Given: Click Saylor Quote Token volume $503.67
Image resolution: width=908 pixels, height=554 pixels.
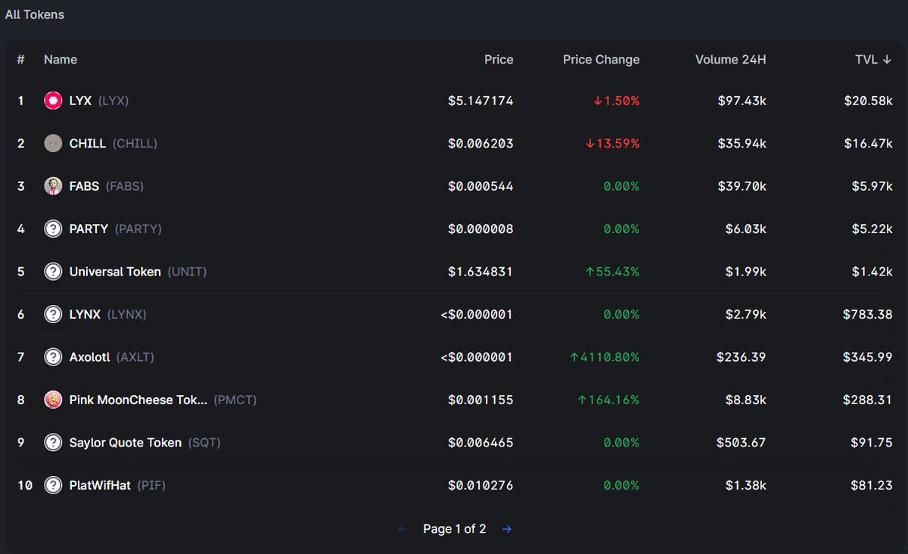Looking at the screenshot, I should (x=742, y=443).
